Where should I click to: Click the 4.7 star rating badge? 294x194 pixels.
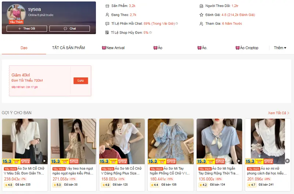click(x=252, y=185)
